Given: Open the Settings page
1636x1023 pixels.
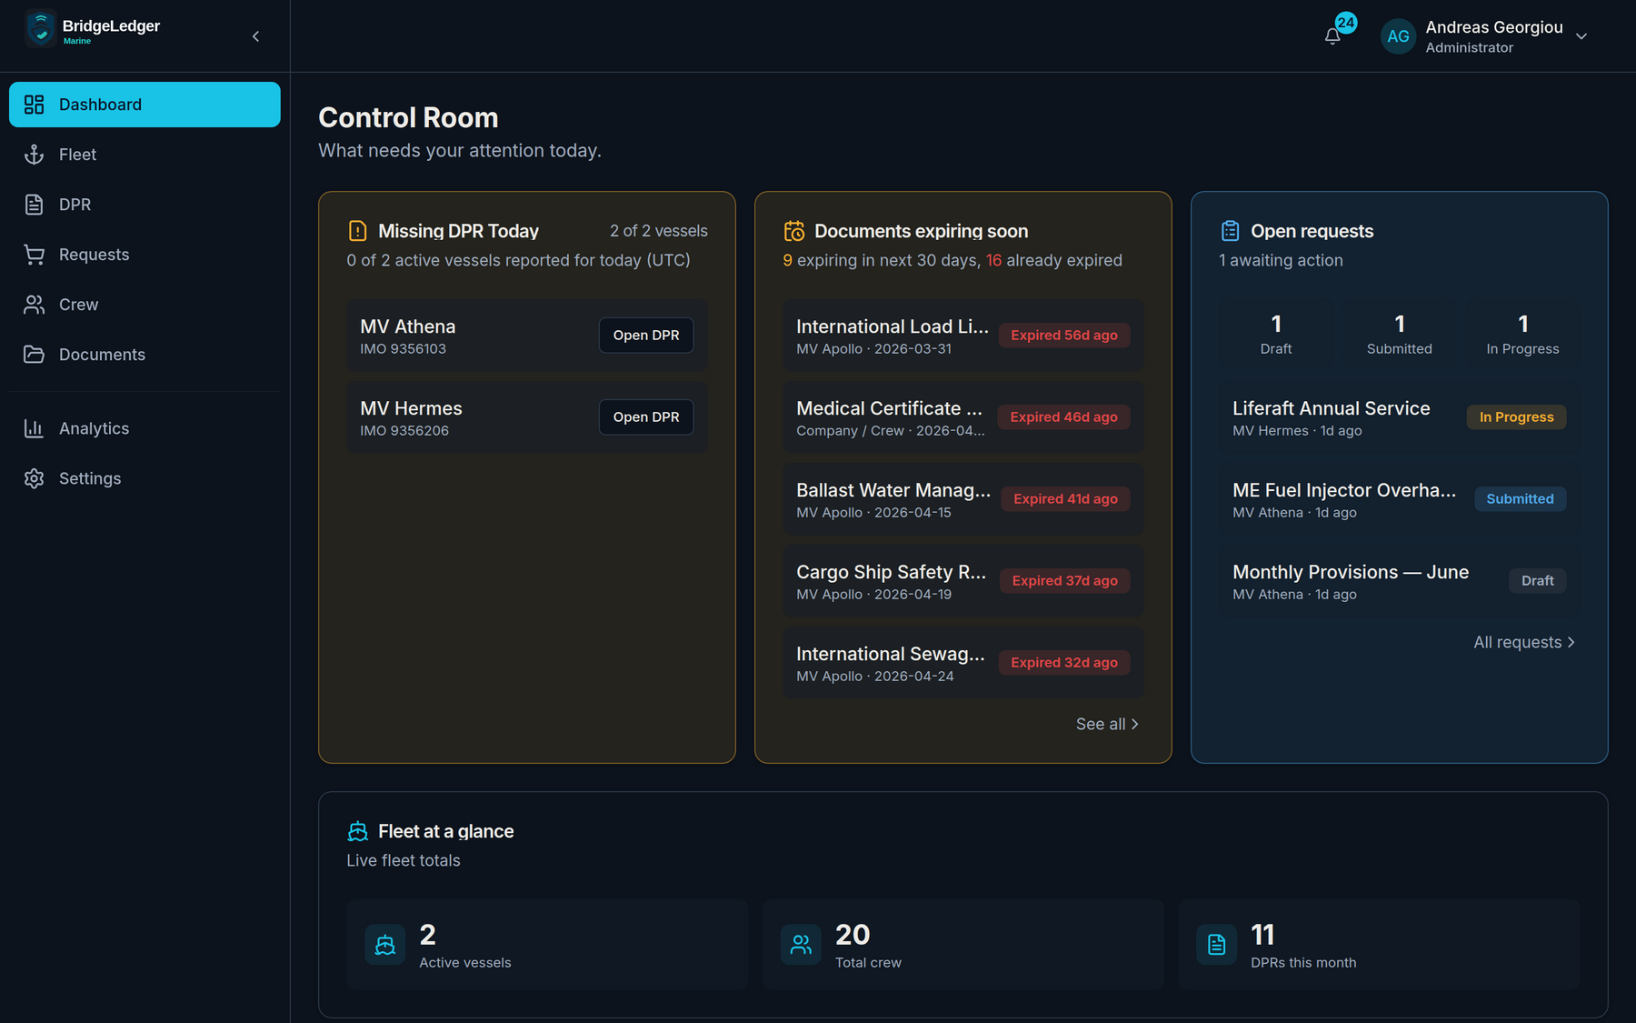Looking at the screenshot, I should [145, 478].
